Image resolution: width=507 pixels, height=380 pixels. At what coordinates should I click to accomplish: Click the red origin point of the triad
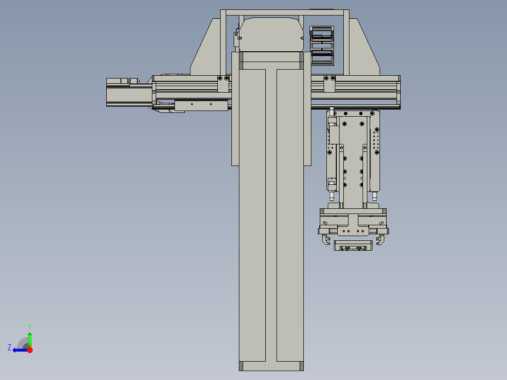click(x=30, y=349)
